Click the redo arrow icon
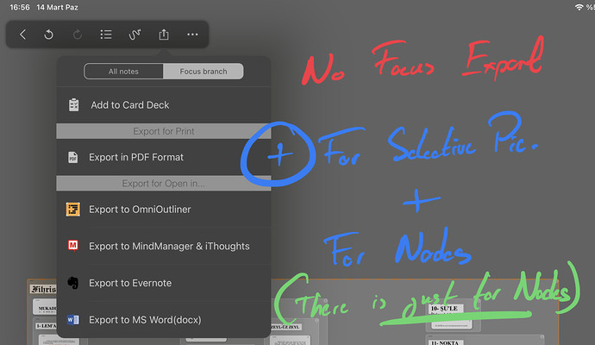 coord(78,34)
